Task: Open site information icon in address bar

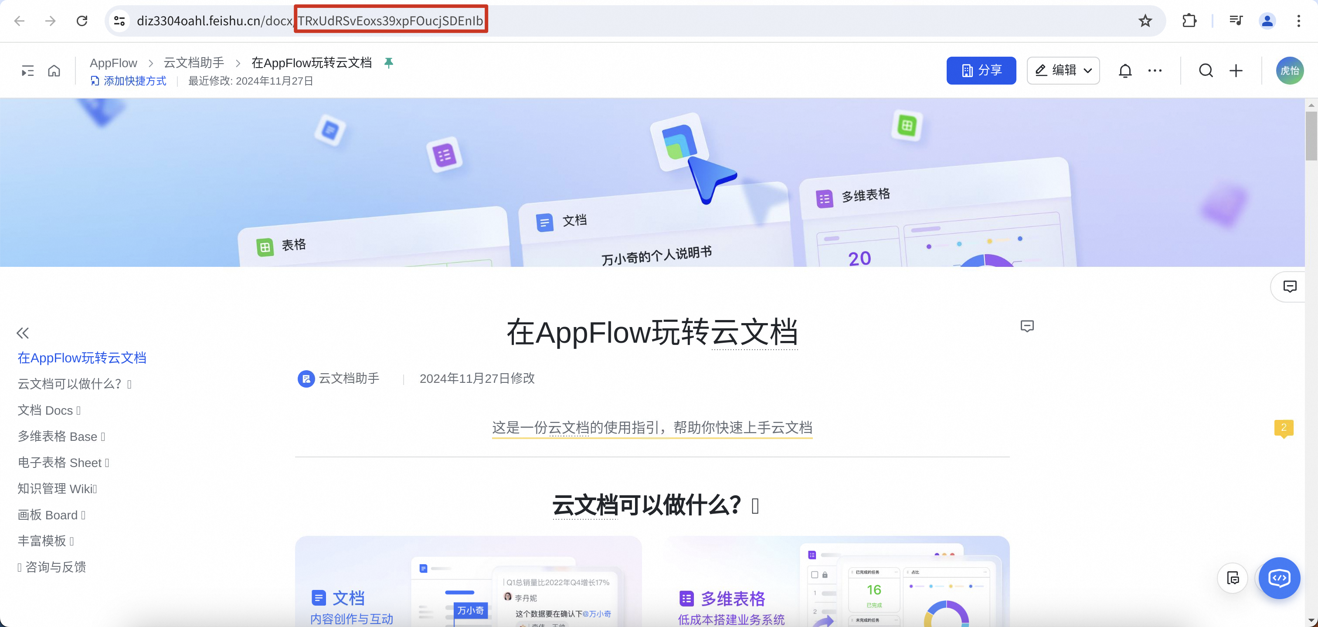Action: [x=119, y=21]
